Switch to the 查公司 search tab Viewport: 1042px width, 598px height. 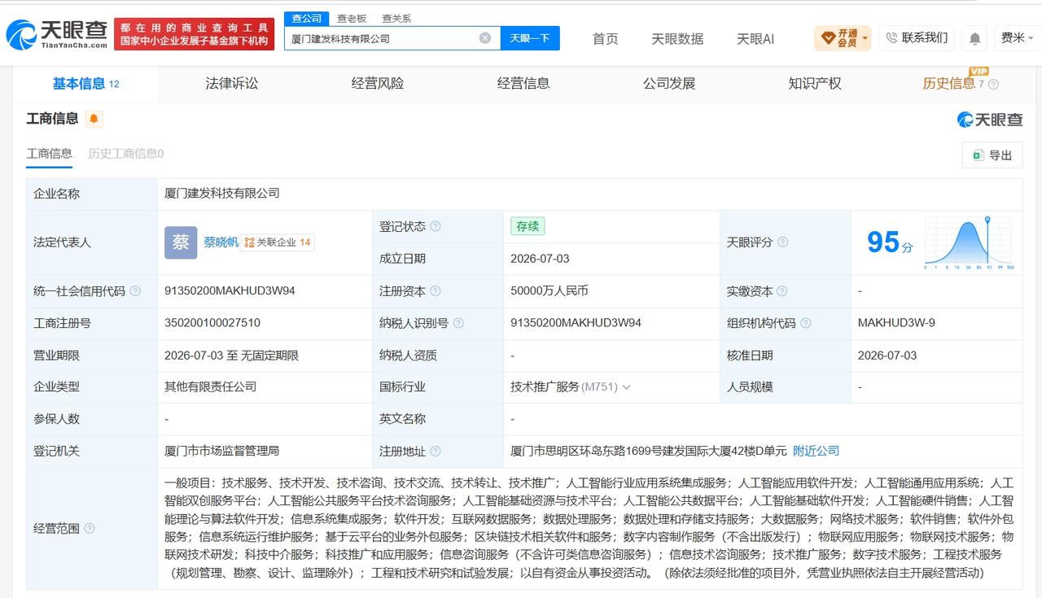coord(307,19)
